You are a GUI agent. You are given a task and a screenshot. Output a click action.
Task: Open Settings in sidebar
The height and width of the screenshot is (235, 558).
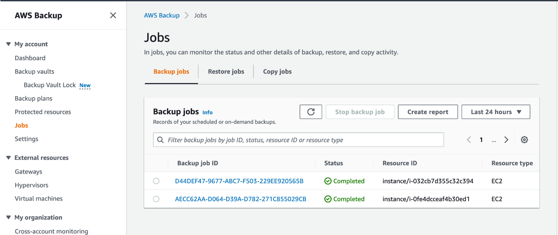27,139
